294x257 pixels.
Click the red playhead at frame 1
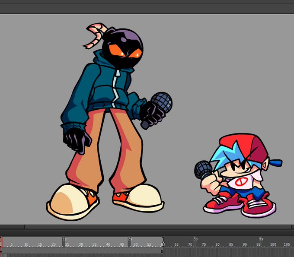coord(1,242)
